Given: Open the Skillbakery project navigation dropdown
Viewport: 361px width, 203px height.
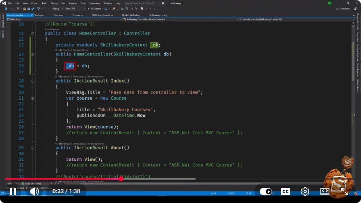Looking at the screenshot, I should click(64, 19).
